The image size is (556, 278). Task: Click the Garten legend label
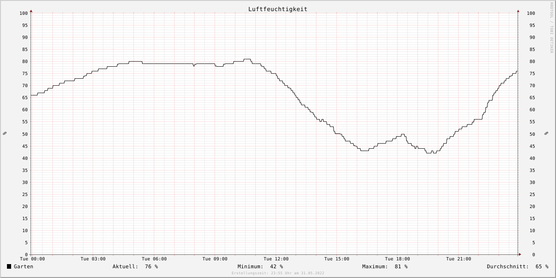[24, 266]
